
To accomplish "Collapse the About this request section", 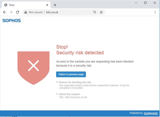I will pos(57,94).
